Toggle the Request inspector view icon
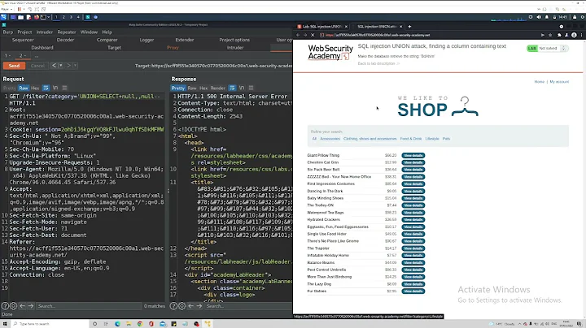This screenshot has width=586, height=328. (46, 88)
